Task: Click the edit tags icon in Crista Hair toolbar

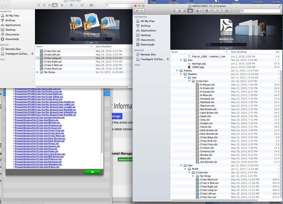Action: 92,5
